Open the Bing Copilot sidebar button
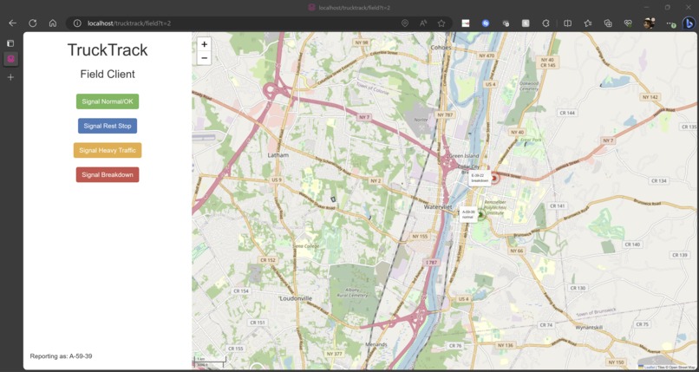This screenshot has width=699, height=372. click(689, 23)
